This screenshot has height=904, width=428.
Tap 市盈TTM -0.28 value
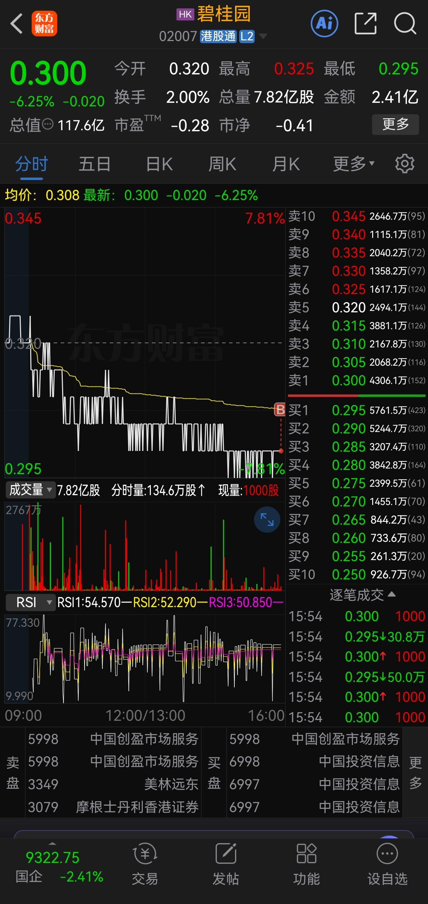(190, 125)
